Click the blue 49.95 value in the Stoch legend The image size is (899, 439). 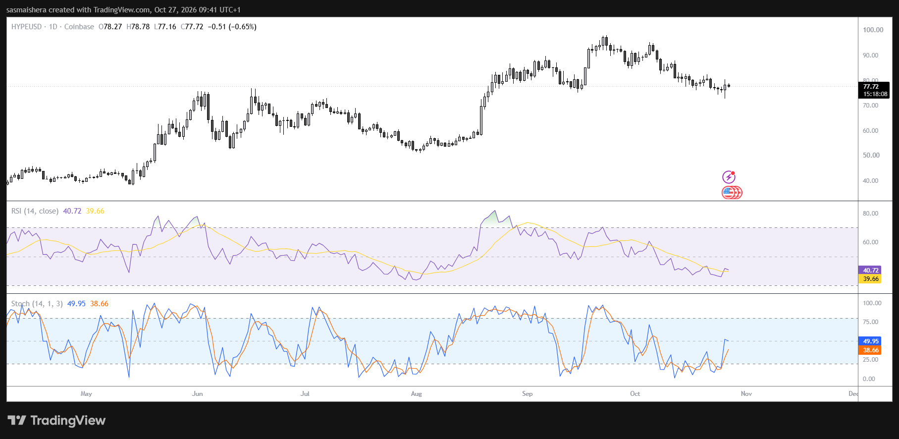76,304
